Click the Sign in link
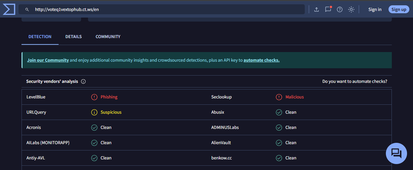 (375, 10)
